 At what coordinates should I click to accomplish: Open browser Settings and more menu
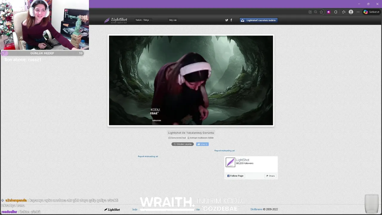coord(358,12)
